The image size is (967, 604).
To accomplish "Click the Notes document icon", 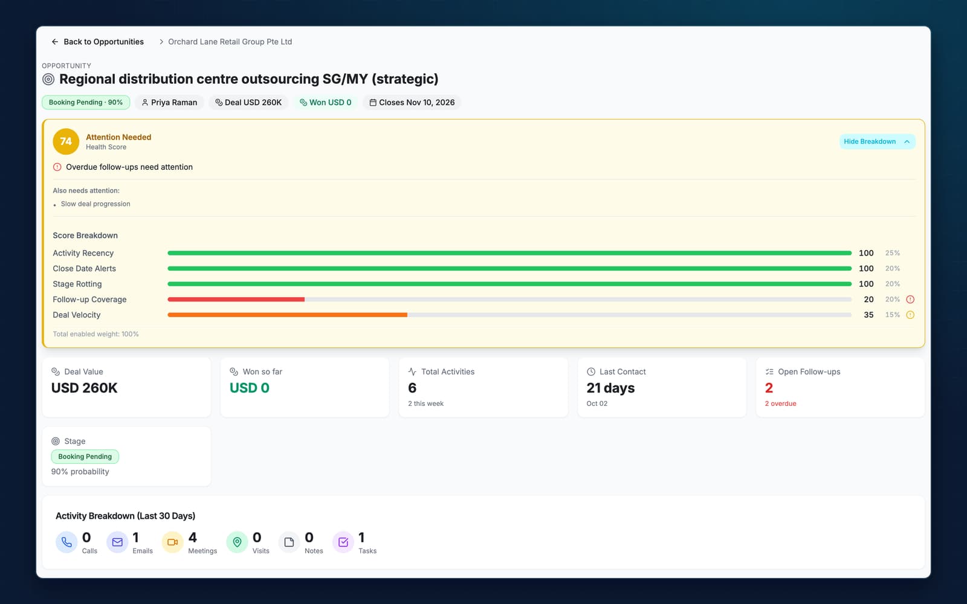I will 289,542.
